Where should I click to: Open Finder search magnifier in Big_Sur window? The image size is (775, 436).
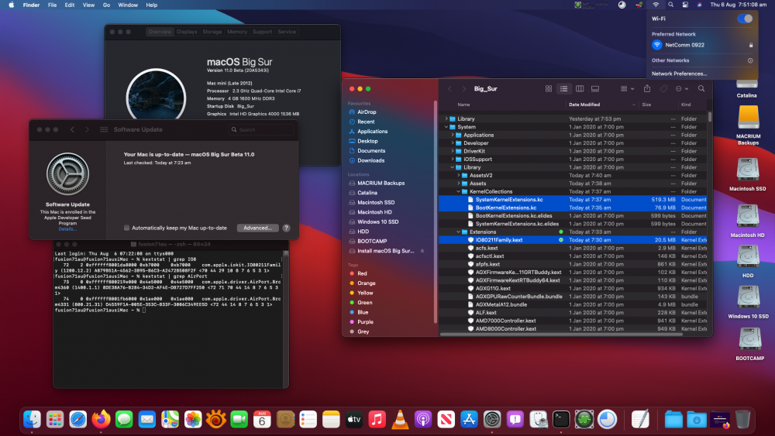tap(701, 89)
